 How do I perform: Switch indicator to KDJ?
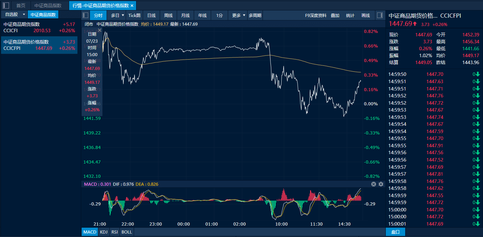pos(103,232)
